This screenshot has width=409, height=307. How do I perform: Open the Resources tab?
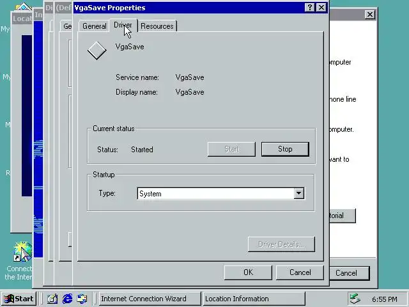(157, 26)
